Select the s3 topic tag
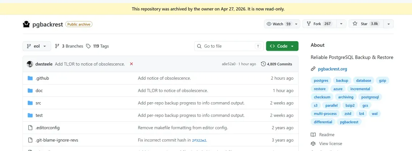This screenshot has width=412, height=151. [315, 105]
